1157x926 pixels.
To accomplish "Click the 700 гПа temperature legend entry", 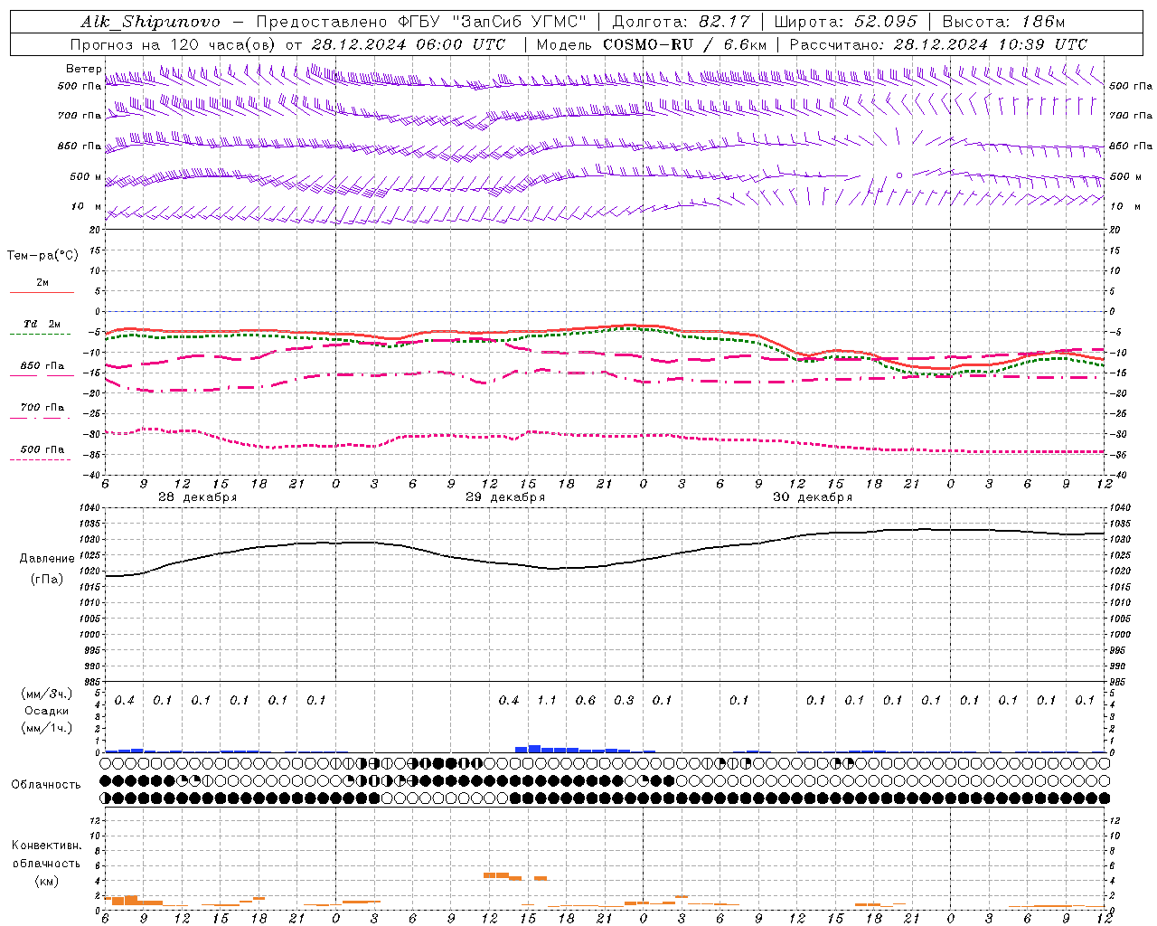I will (42, 407).
